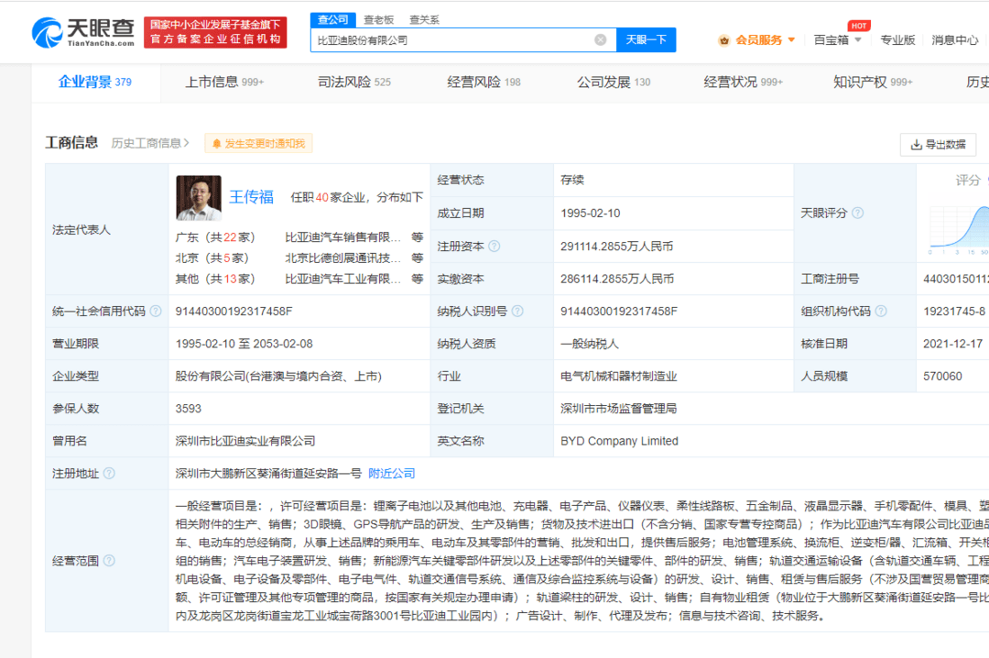The width and height of the screenshot is (989, 658).
Task: Open the 司法风险 tab
Action: point(353,82)
